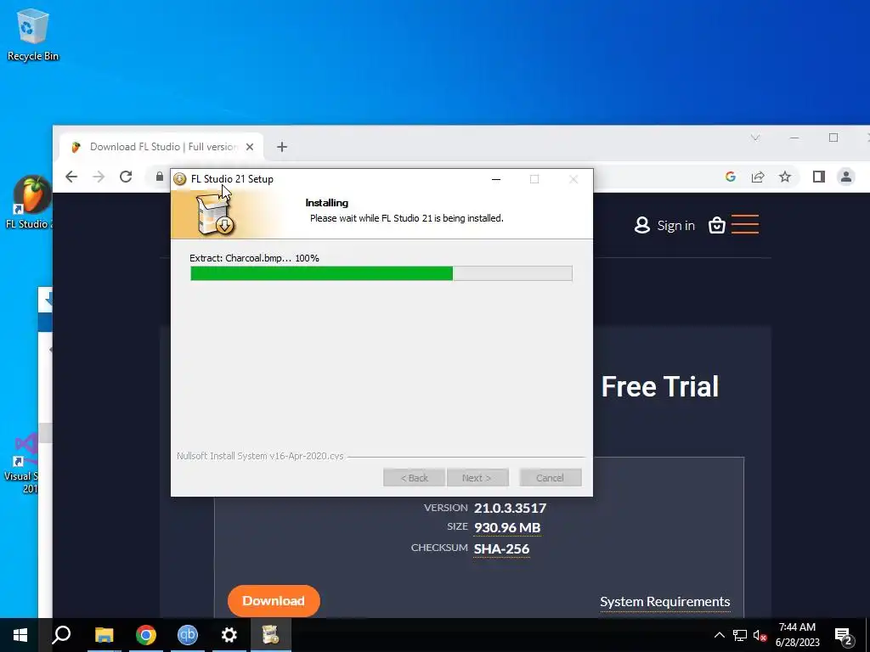This screenshot has height=652, width=870.
Task: Click Free Trial heading on webpage
Action: point(659,386)
